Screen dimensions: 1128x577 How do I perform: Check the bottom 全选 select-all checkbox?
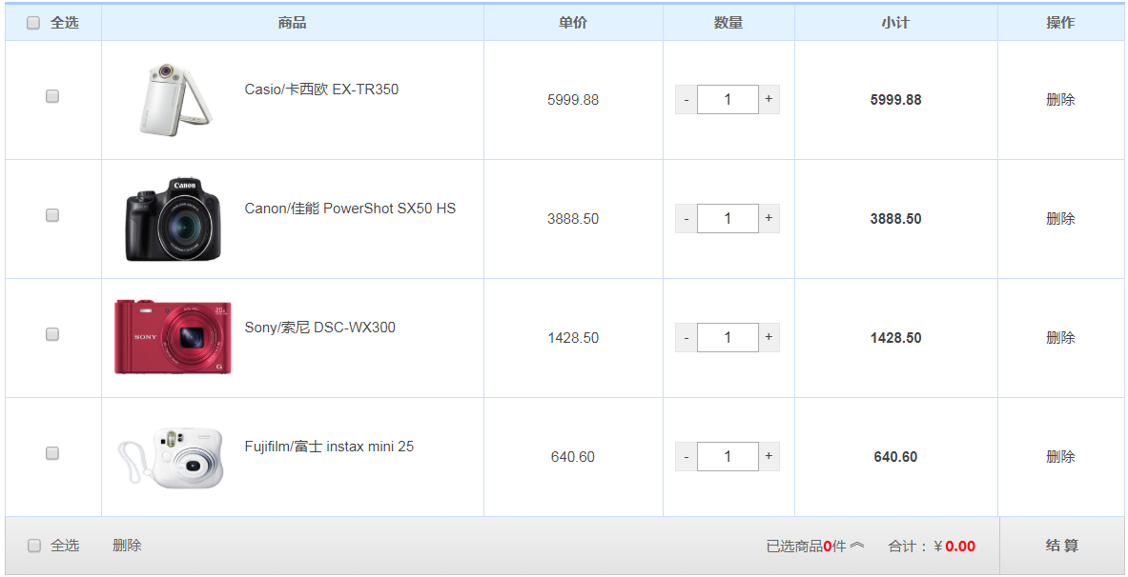(x=33, y=546)
